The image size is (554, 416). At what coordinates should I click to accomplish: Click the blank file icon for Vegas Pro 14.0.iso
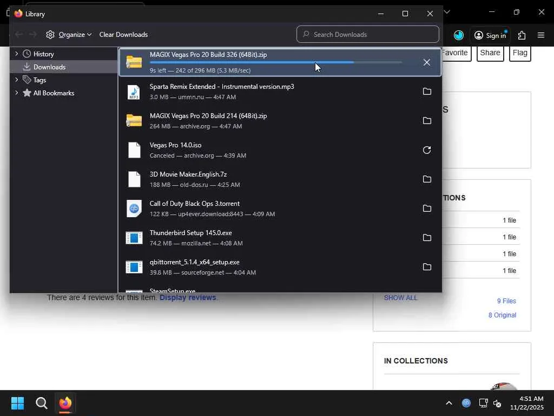(134, 150)
